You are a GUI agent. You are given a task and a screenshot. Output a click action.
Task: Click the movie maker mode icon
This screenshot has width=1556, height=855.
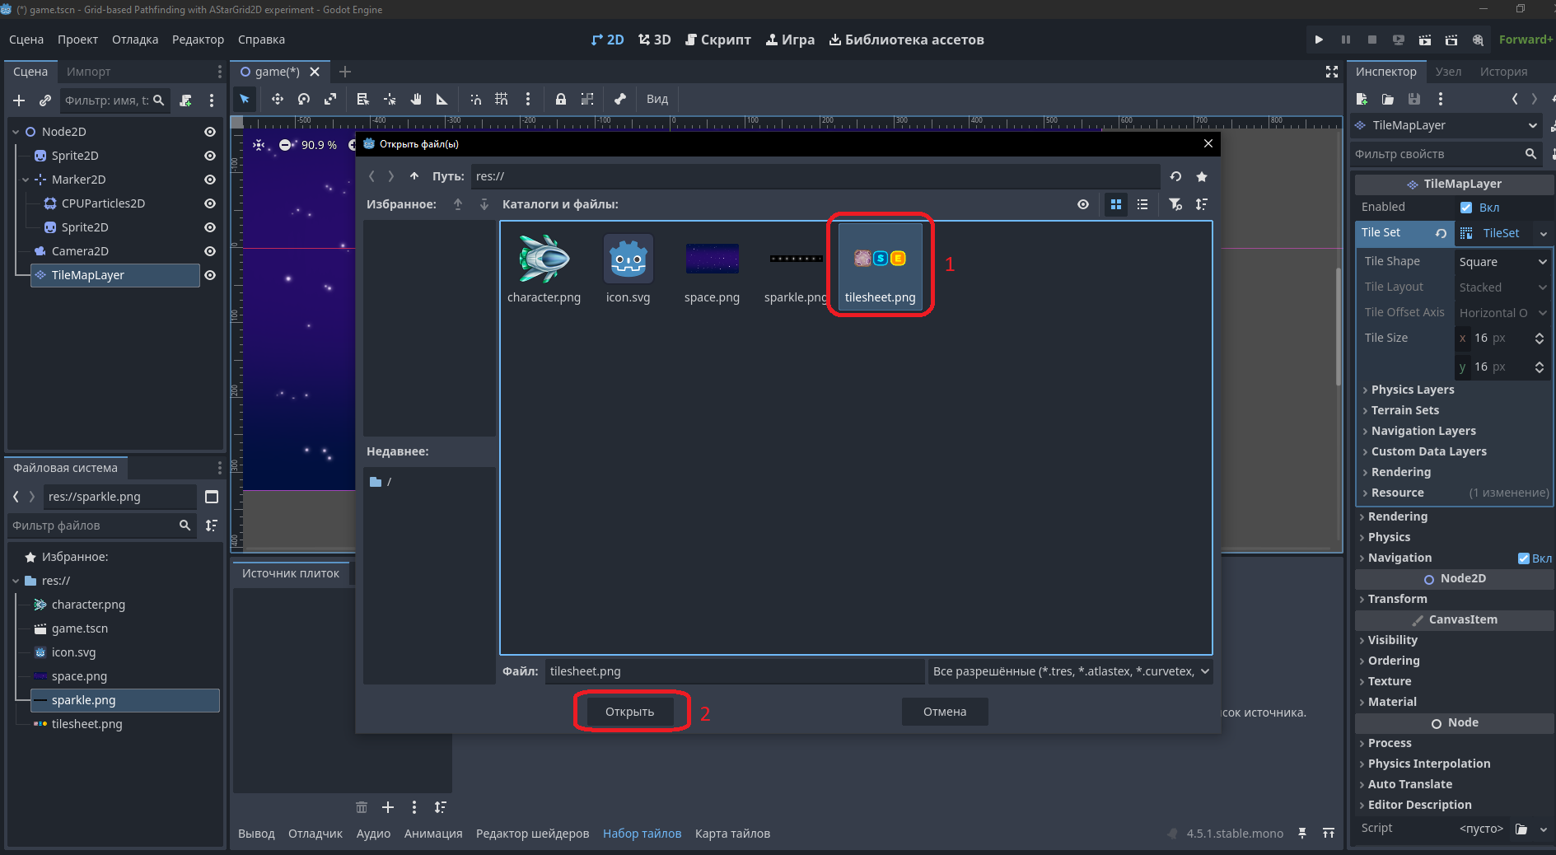coord(1478,40)
